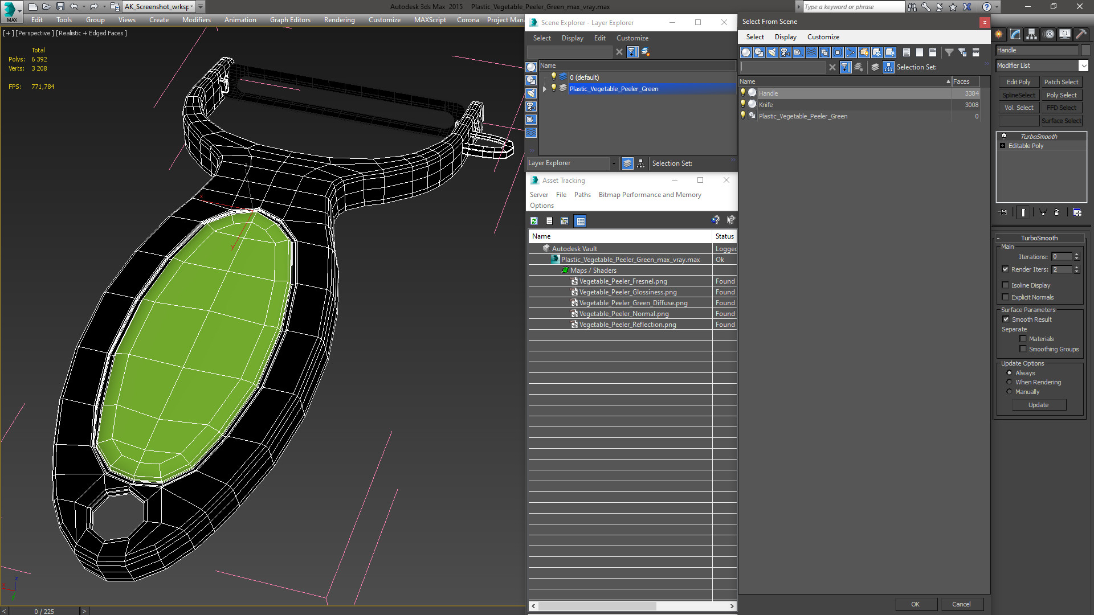Image resolution: width=1094 pixels, height=615 pixels.
Task: Increase TurboSmooth Iterations spinner
Action: pyautogui.click(x=1076, y=255)
